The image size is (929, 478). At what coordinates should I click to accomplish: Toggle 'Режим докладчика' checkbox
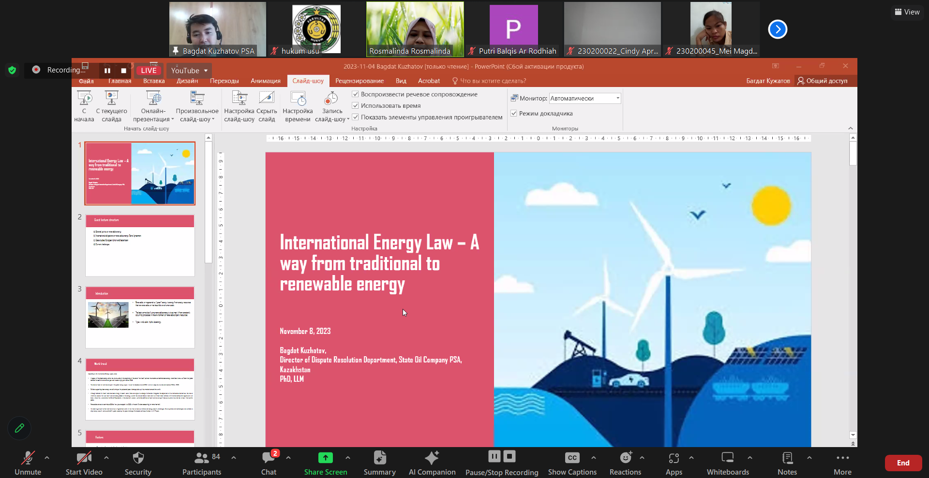coord(514,113)
